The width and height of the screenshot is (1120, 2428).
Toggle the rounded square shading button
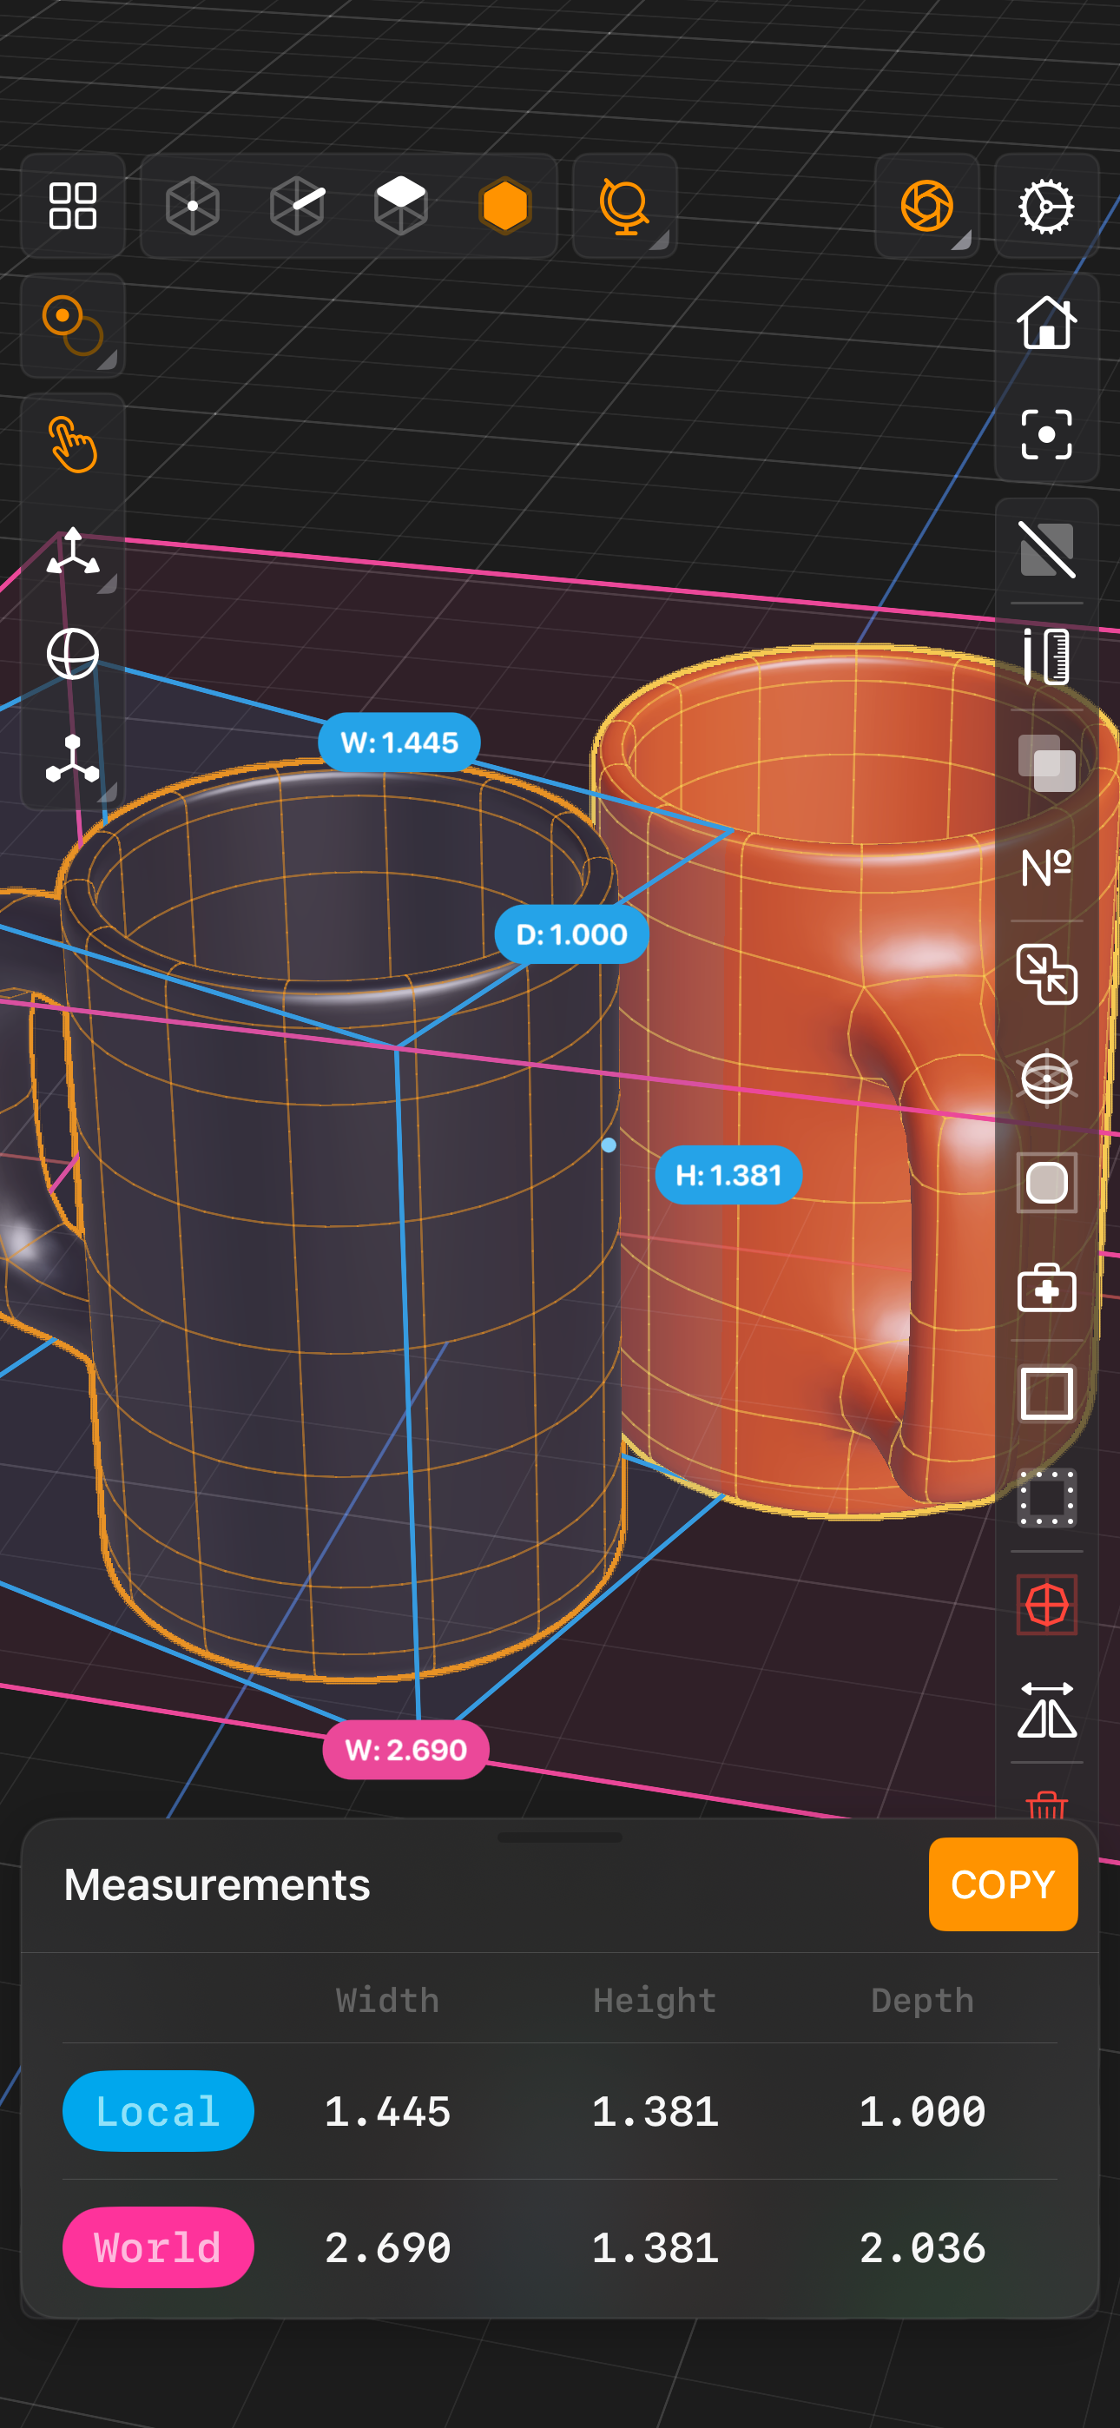1046,1183
